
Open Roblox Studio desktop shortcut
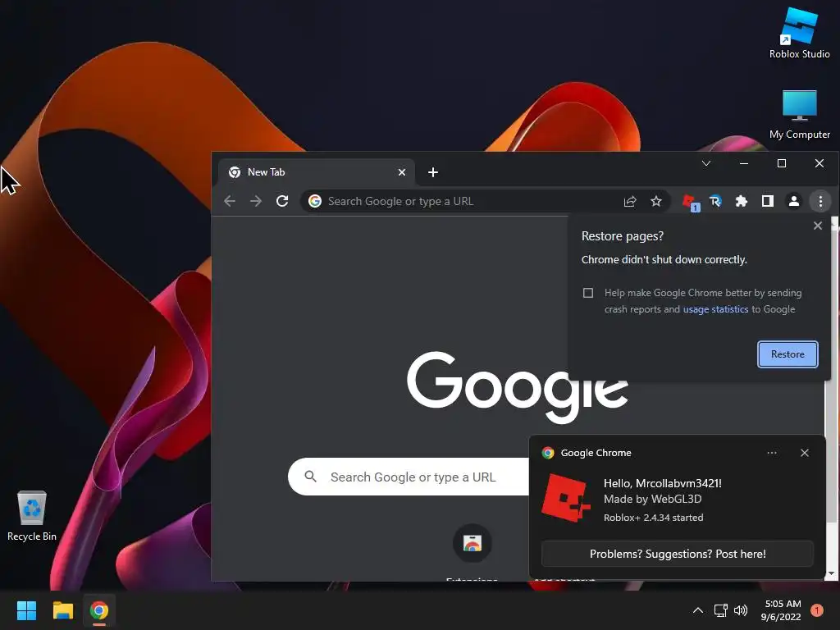click(x=799, y=33)
